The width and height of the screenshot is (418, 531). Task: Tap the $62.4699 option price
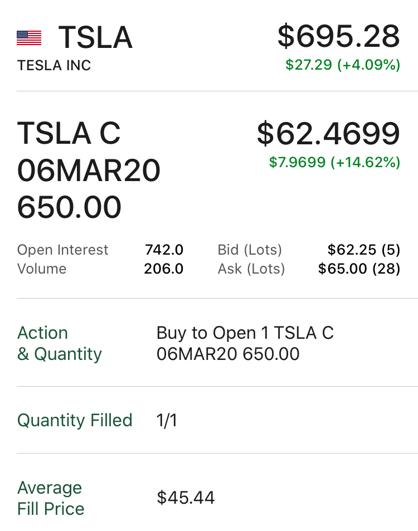tap(328, 134)
